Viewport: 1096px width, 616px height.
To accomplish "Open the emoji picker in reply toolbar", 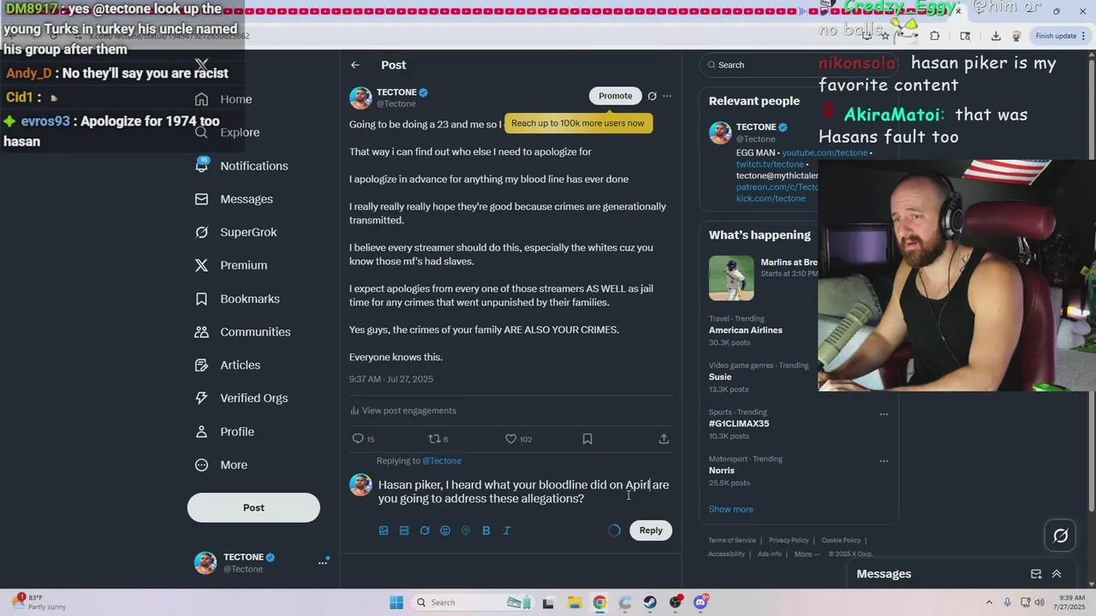I will (445, 530).
